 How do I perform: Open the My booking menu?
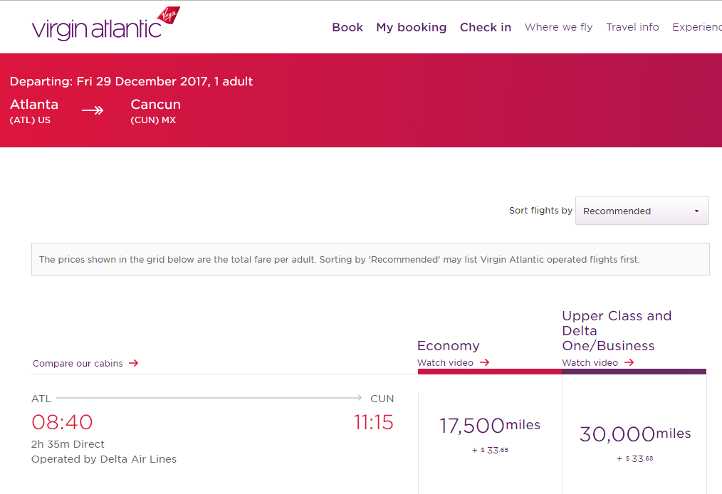point(411,28)
